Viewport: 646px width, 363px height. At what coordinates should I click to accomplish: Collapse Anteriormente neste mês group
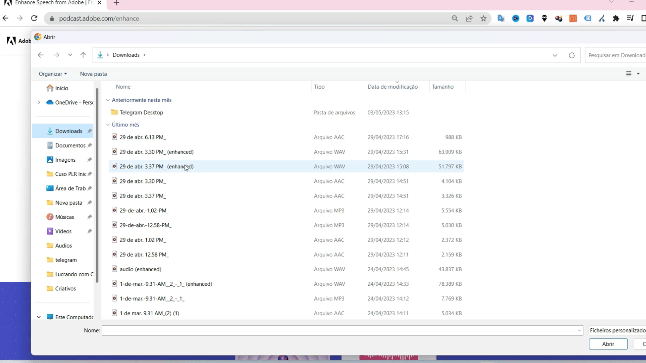[x=108, y=100]
